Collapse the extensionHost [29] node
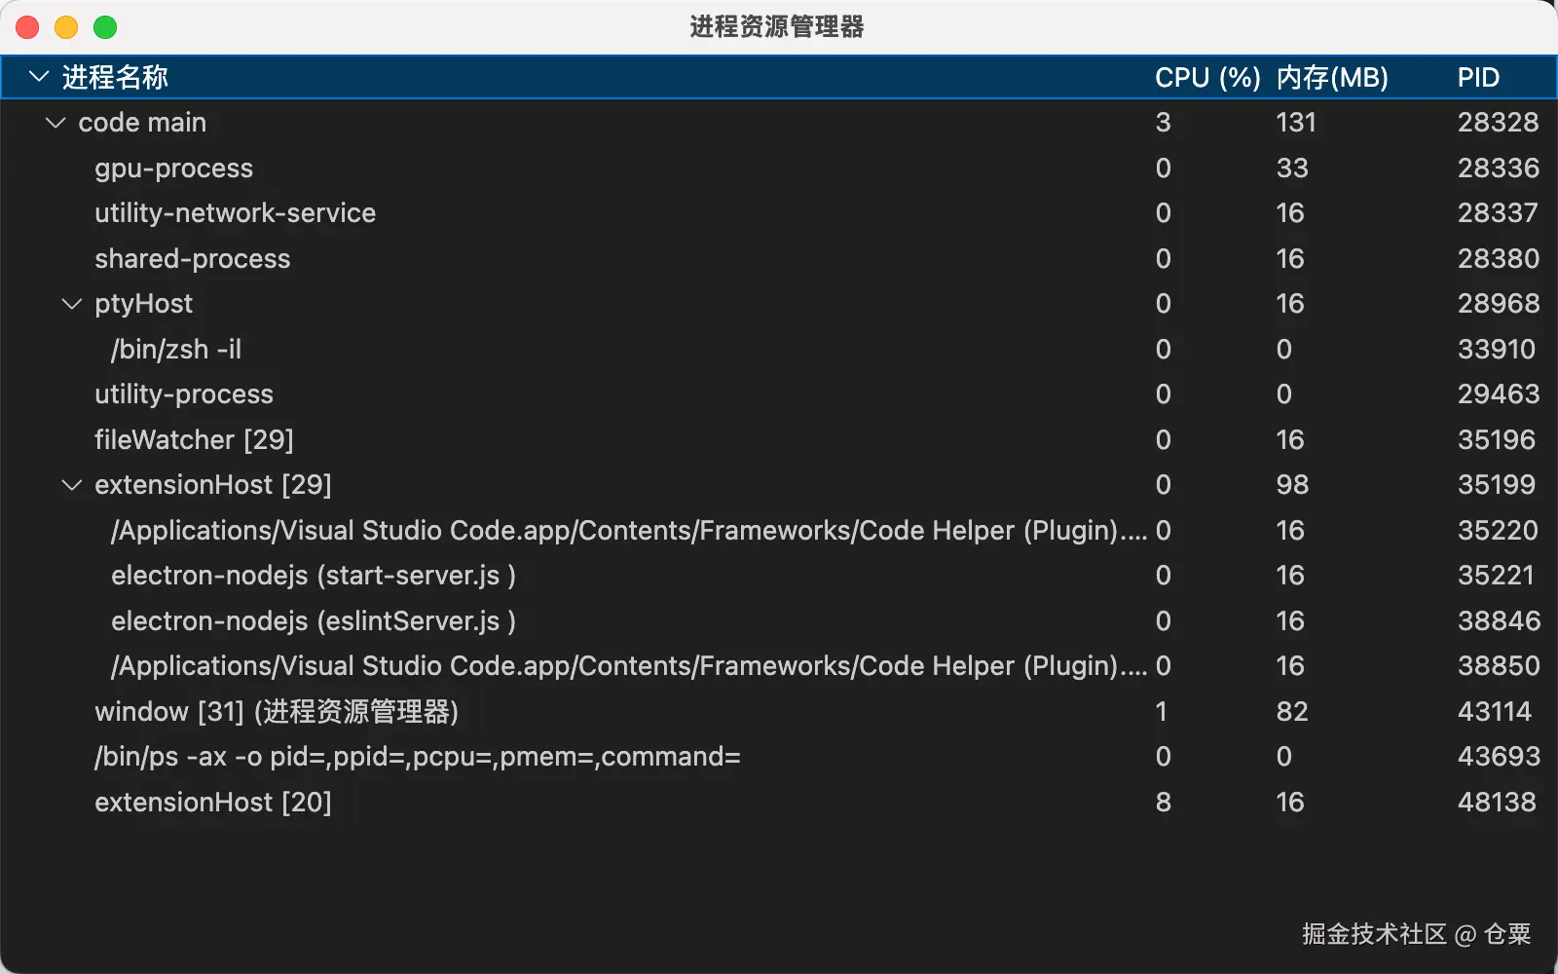This screenshot has width=1558, height=974. coord(72,485)
